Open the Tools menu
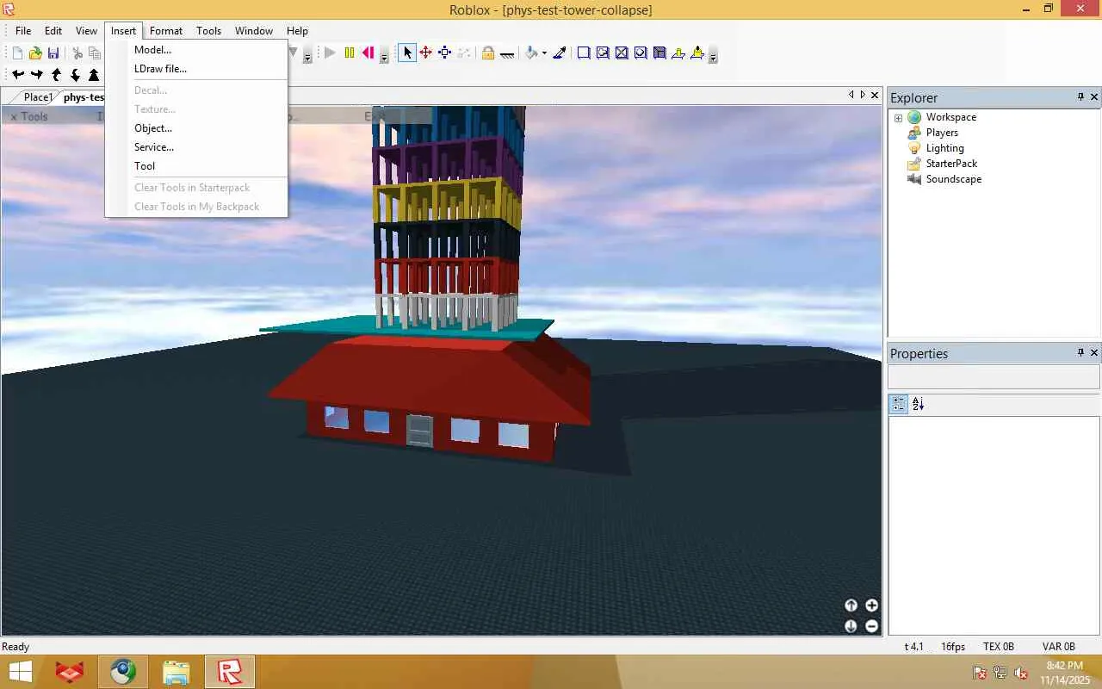The width and height of the screenshot is (1102, 689). (208, 31)
